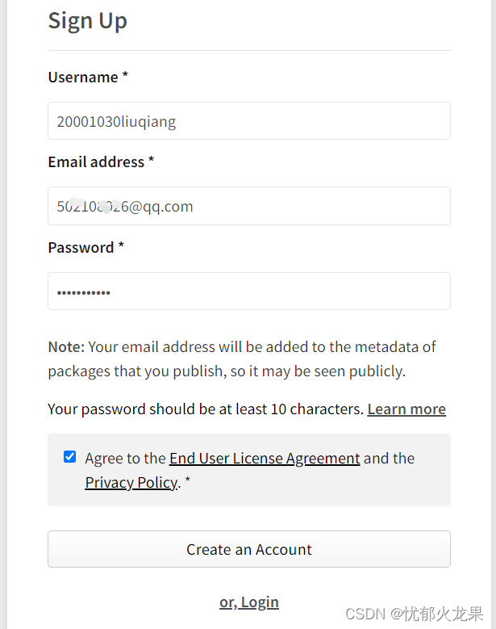Go to the or, Login link
Image resolution: width=496 pixels, height=629 pixels.
(x=248, y=602)
